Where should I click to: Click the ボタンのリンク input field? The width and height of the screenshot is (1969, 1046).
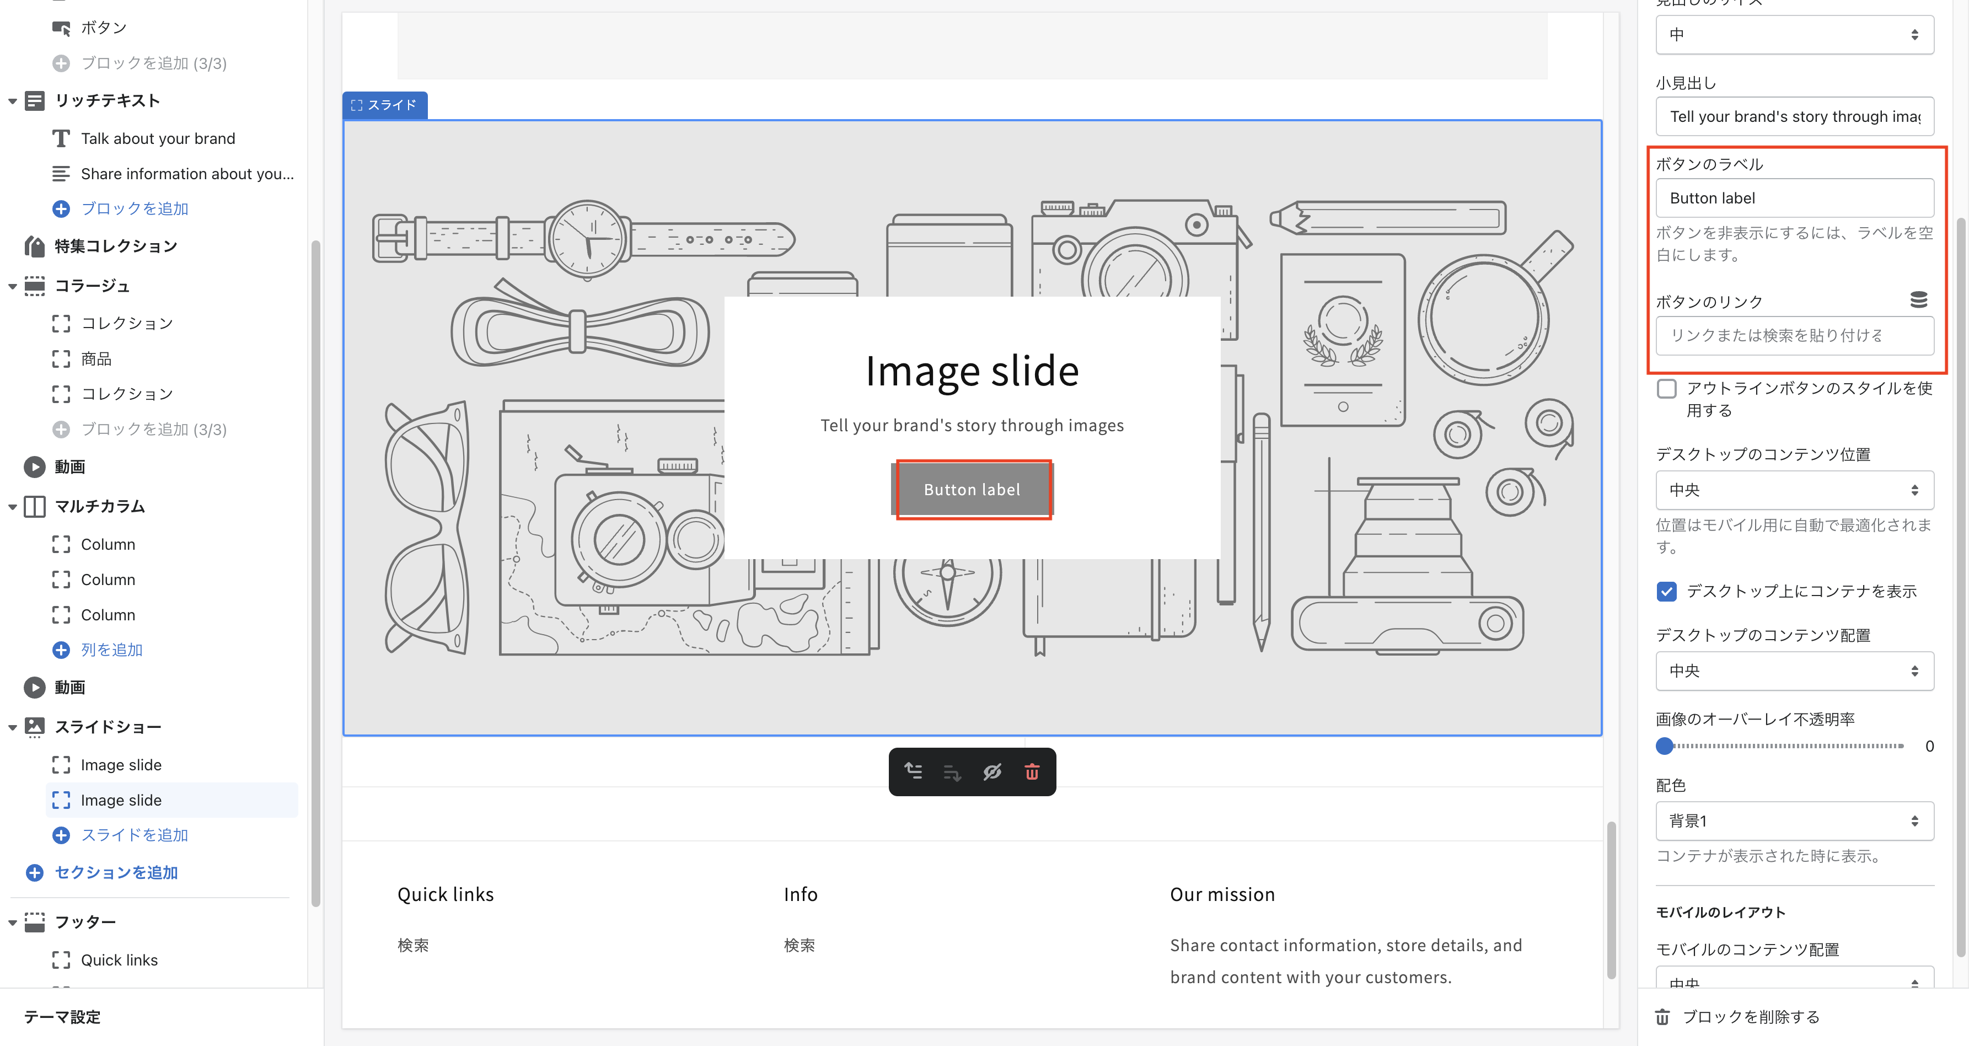click(x=1794, y=335)
